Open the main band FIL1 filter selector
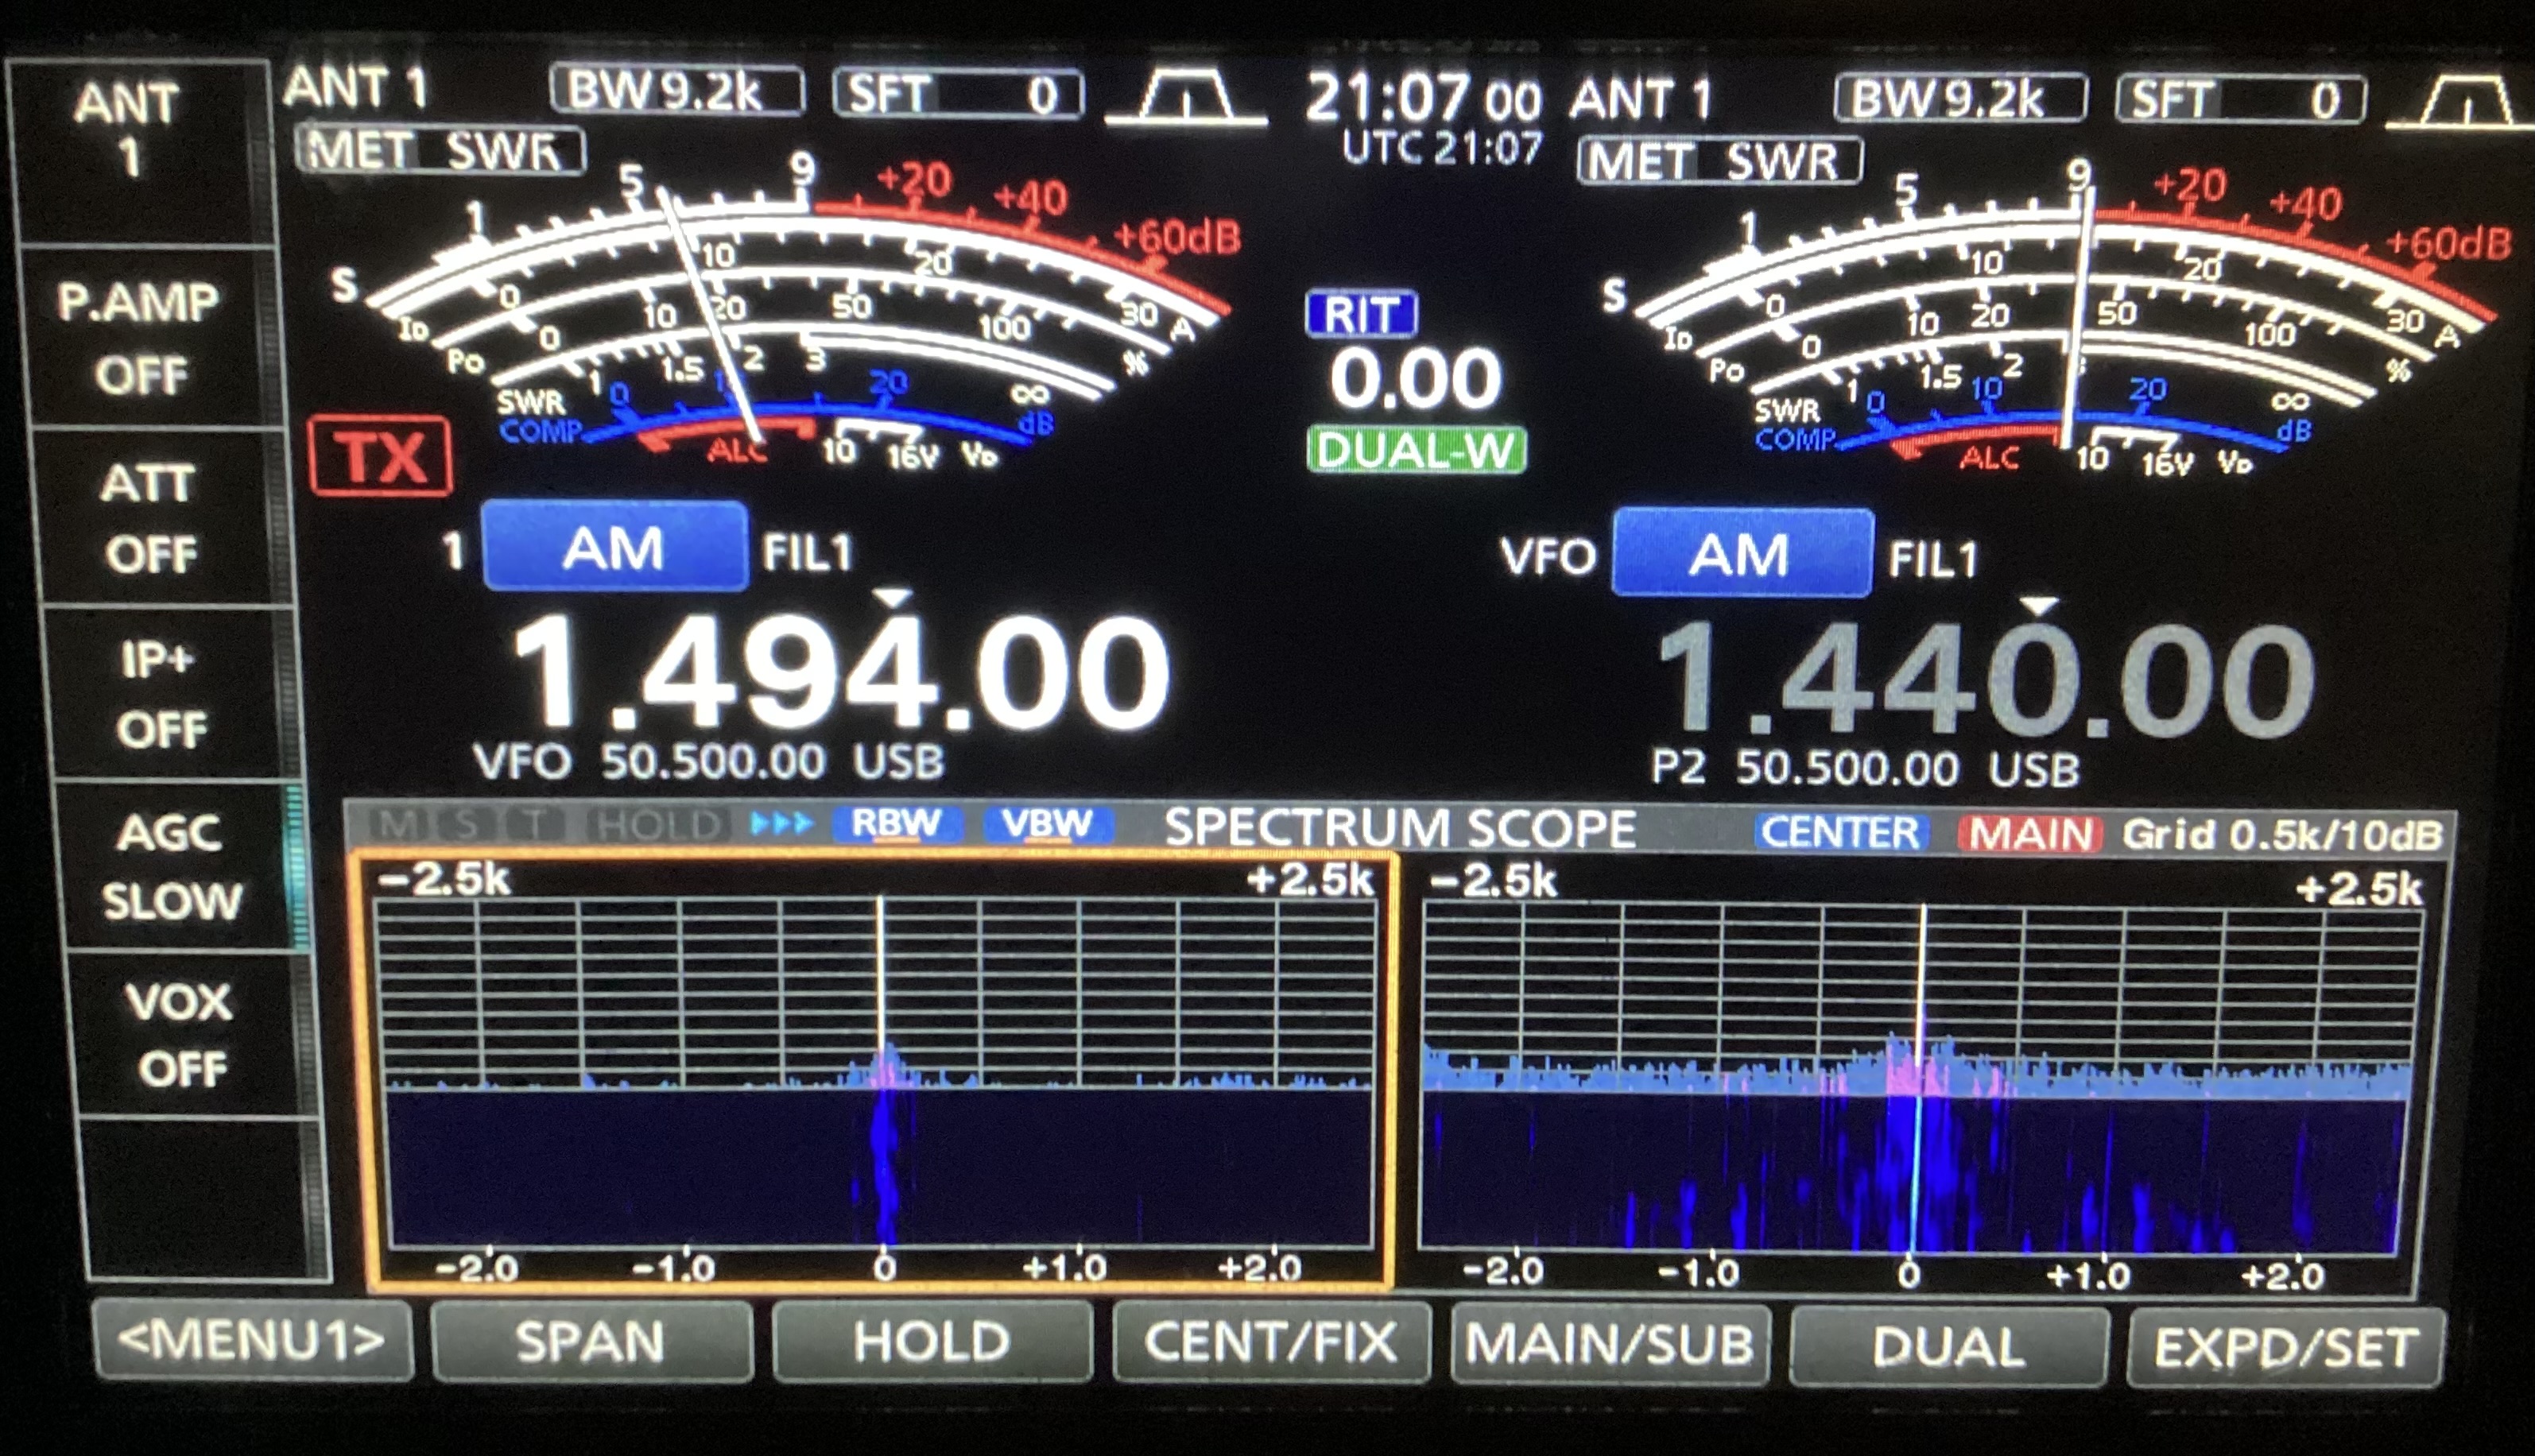The image size is (2535, 1456). (806, 552)
